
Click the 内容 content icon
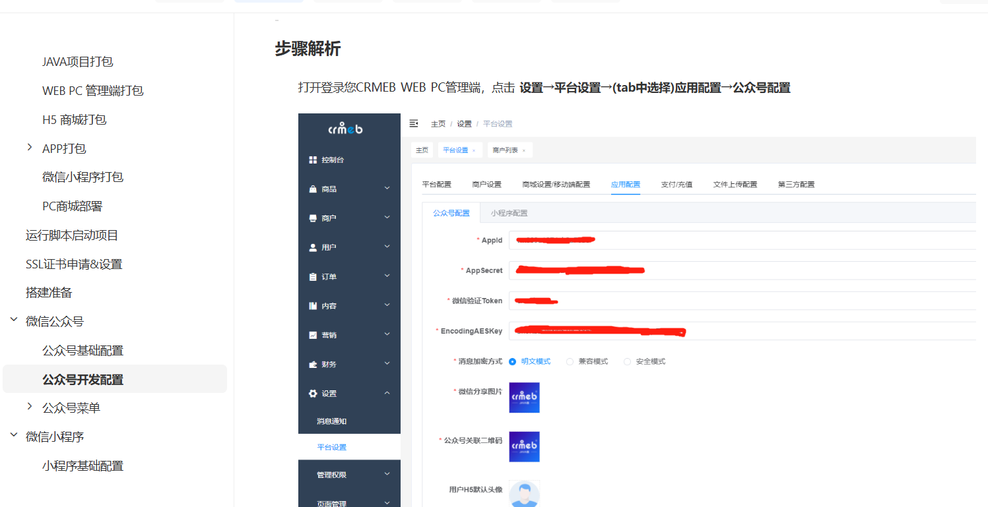313,306
